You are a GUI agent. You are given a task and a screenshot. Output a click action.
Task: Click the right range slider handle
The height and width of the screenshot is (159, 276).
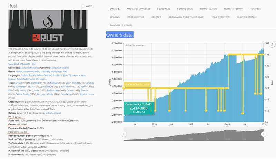click(264, 134)
